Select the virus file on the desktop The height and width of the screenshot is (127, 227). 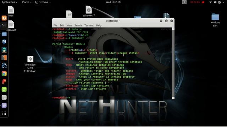pyautogui.click(x=11, y=11)
